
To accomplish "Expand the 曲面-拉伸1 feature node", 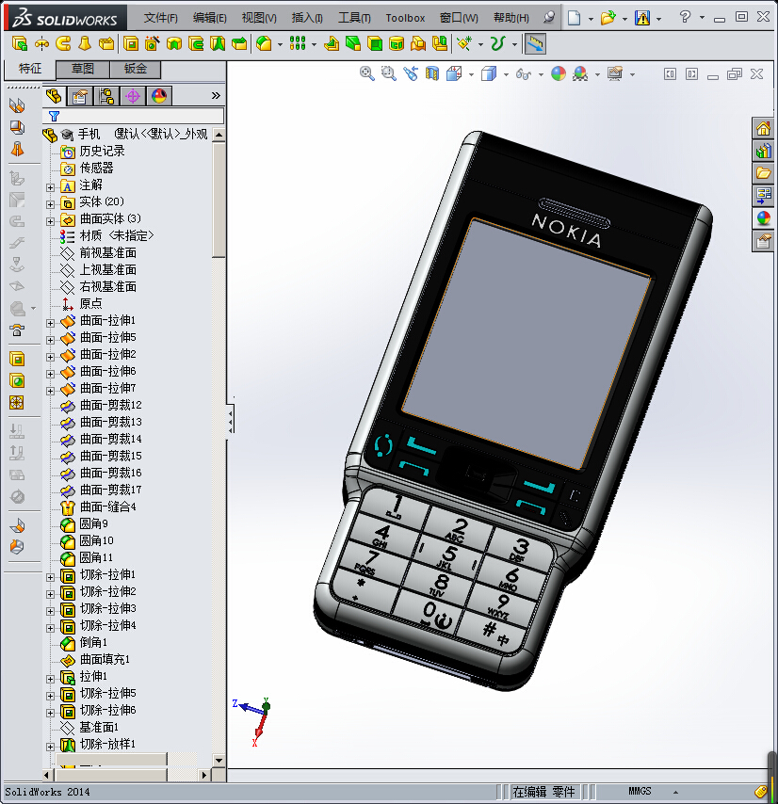I will 50,323.
